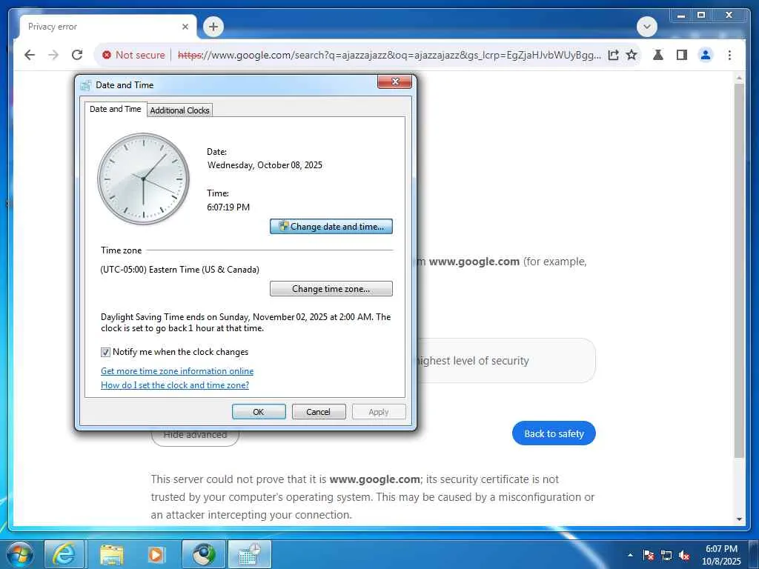Click Back to safety button
The width and height of the screenshot is (759, 569).
554,433
